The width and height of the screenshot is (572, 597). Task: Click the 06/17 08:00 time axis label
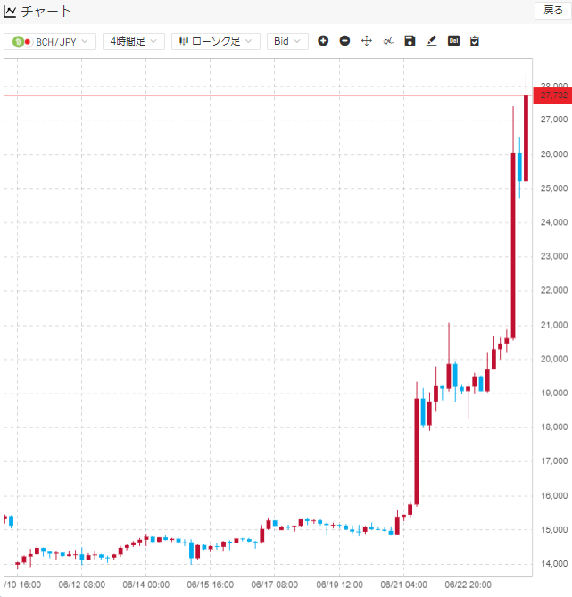(275, 585)
